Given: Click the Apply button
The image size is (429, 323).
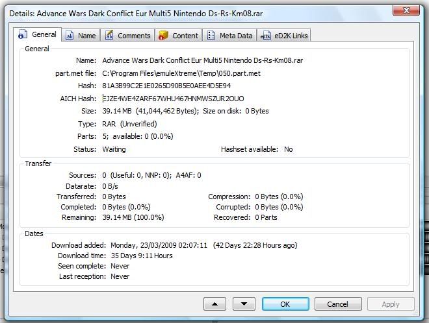Looking at the screenshot, I should point(391,304).
